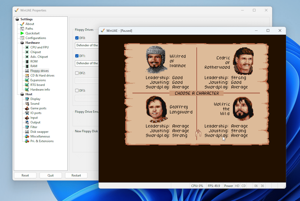Disable the DF0: floppy drive checkbox
Image resolution: width=300 pixels, height=201 pixels.
pos(77,38)
